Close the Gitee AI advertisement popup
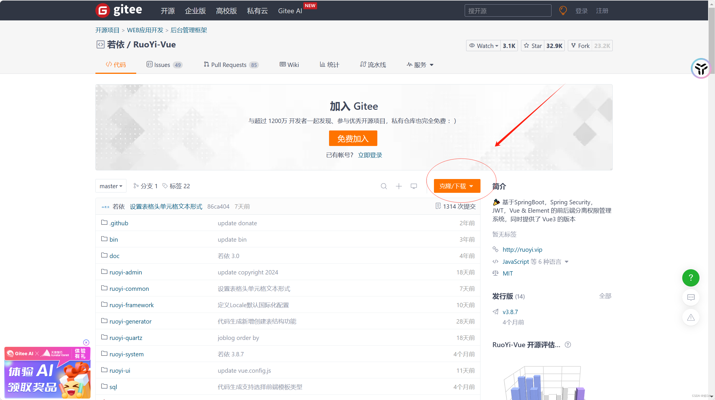Screen dimensions: 715x400 point(86,342)
